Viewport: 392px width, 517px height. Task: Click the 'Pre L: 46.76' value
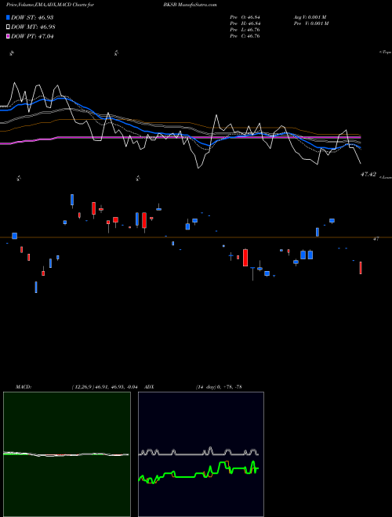pos(245,30)
